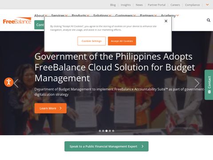The height and width of the screenshot is (160, 213).
Task: Open the Insights link
Action: (126, 5)
